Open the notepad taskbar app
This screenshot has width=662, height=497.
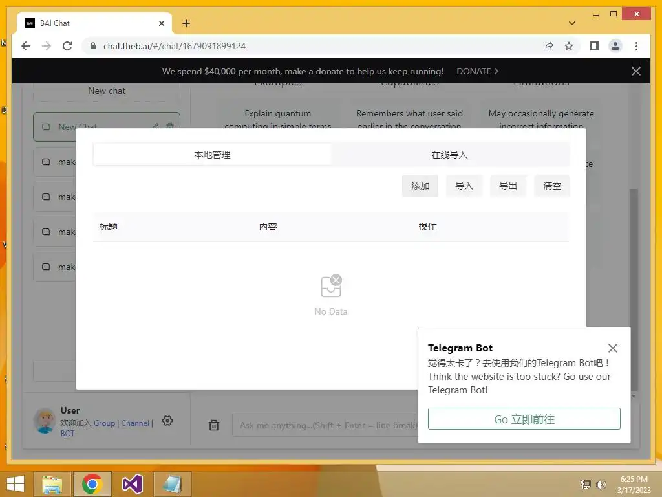pos(172,484)
